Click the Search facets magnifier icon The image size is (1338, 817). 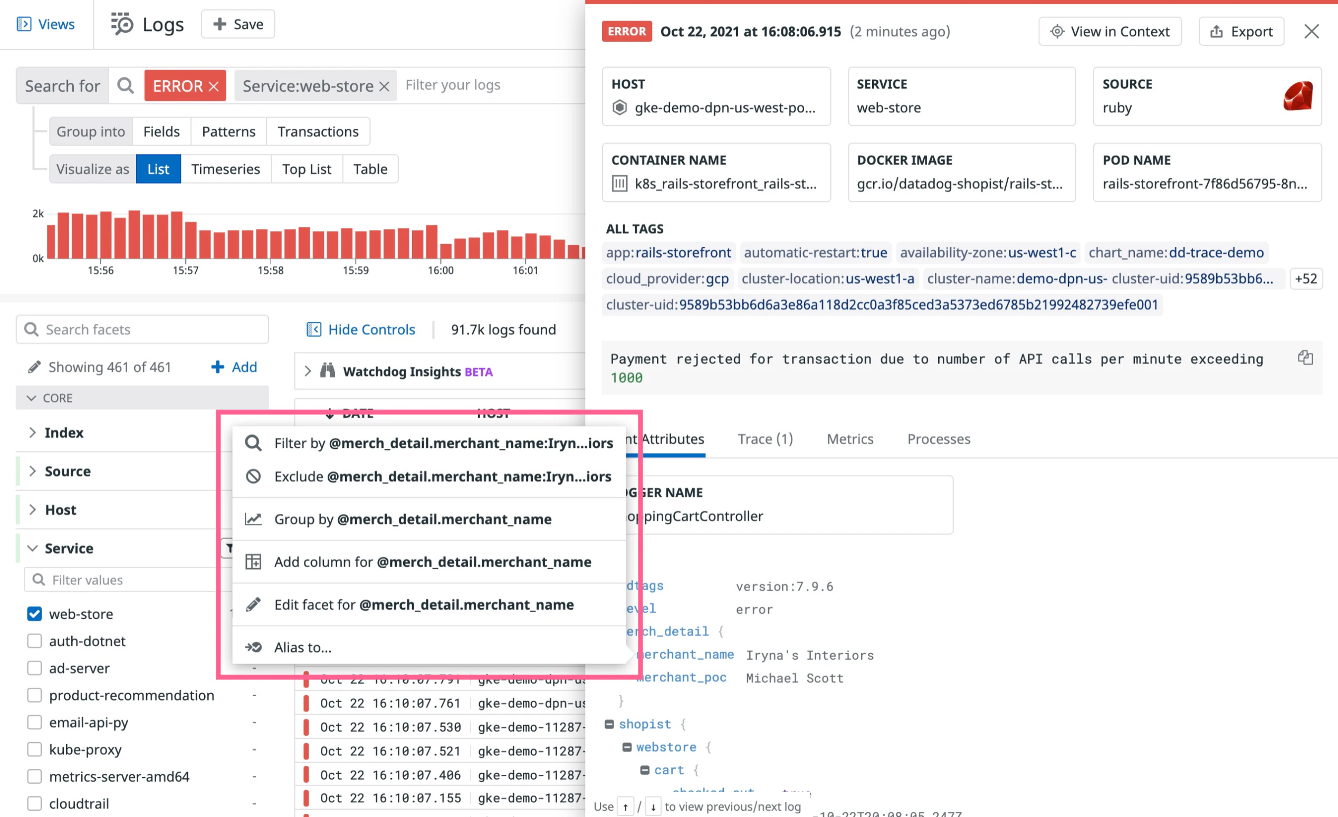(32, 330)
